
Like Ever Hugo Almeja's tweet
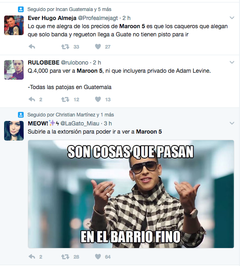pyautogui.click(x=98, y=47)
